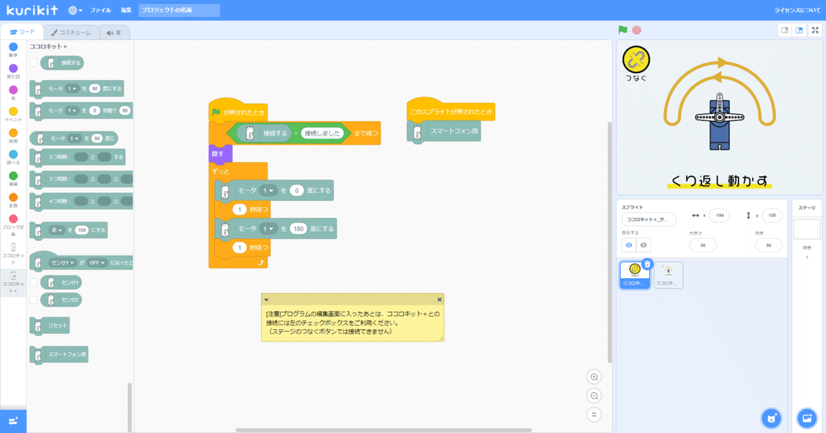This screenshot has height=433, width=826.
Task: Open the 編集 menu
Action: click(x=126, y=10)
